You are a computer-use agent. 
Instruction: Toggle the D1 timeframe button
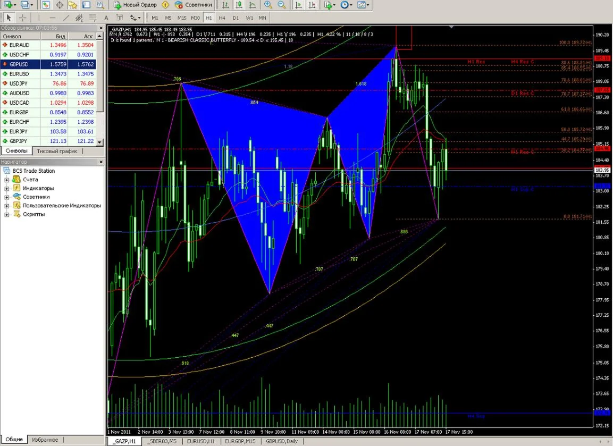(x=236, y=18)
